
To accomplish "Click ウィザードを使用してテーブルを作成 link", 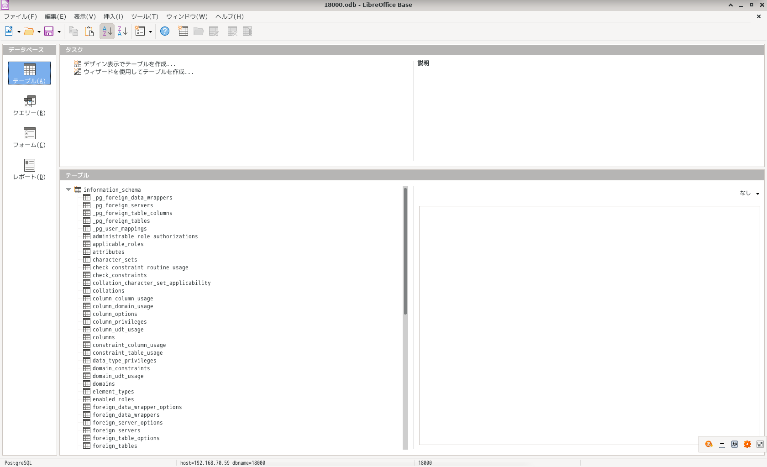I will 137,72.
